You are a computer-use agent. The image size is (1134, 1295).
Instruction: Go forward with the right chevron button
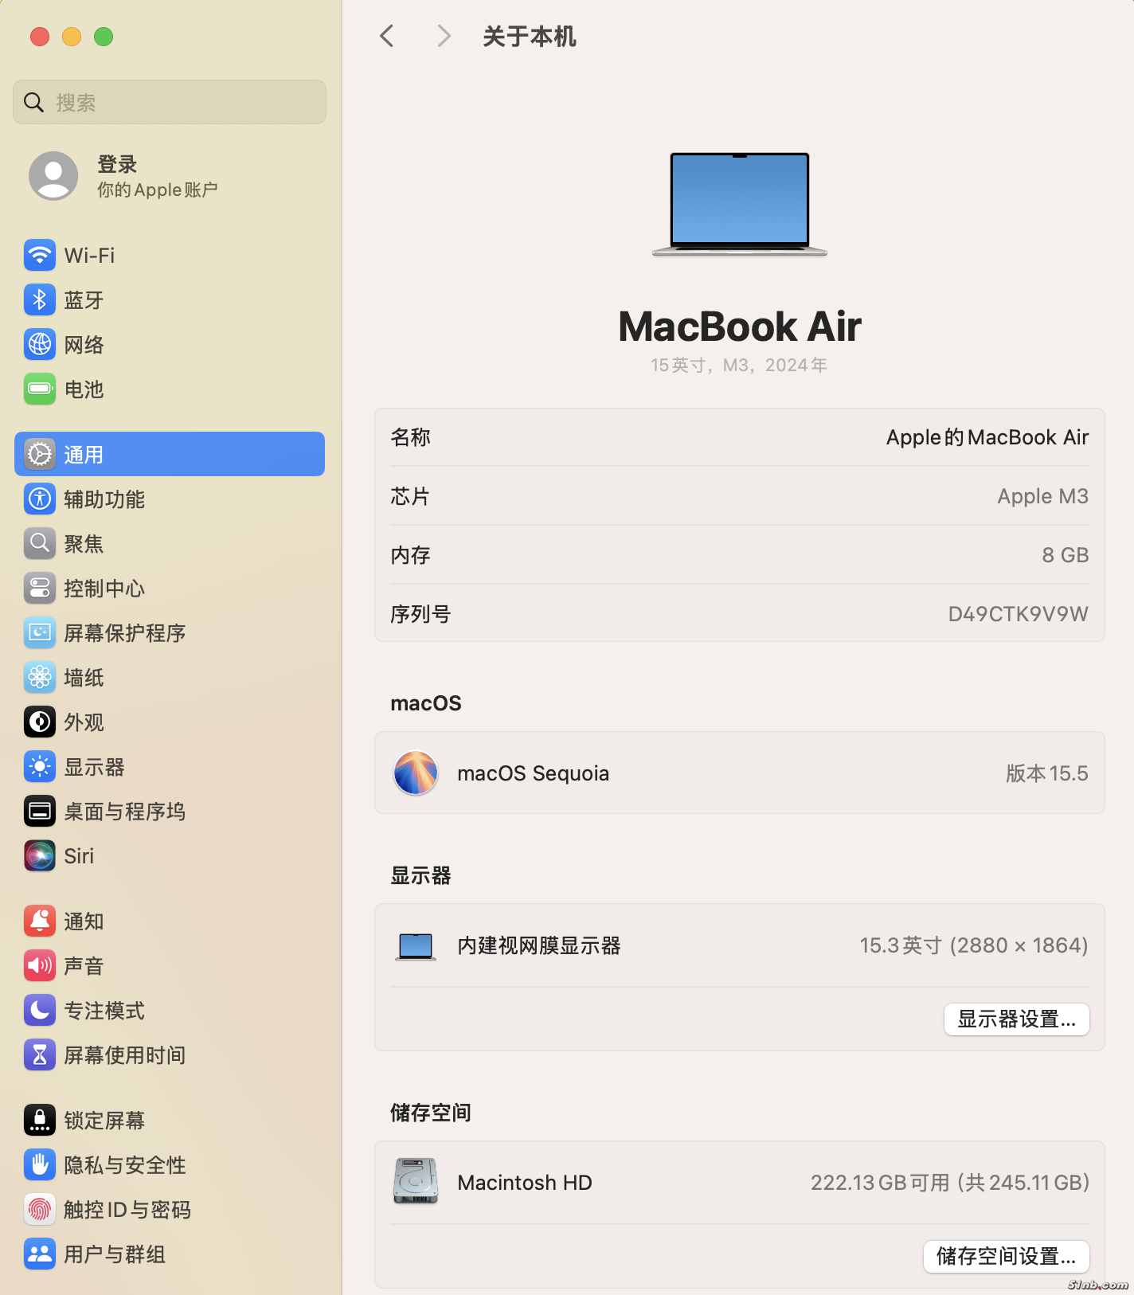[x=444, y=36]
